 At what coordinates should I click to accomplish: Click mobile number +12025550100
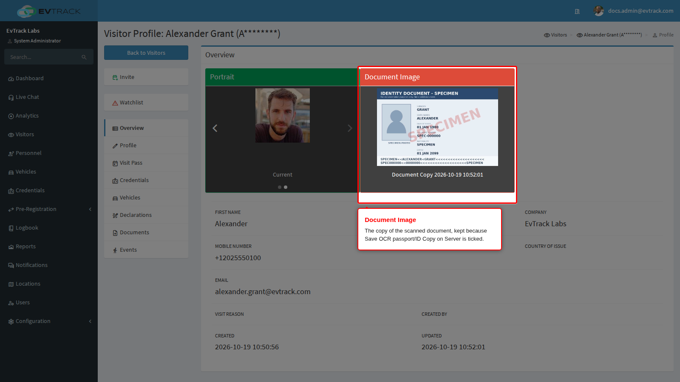point(238,258)
